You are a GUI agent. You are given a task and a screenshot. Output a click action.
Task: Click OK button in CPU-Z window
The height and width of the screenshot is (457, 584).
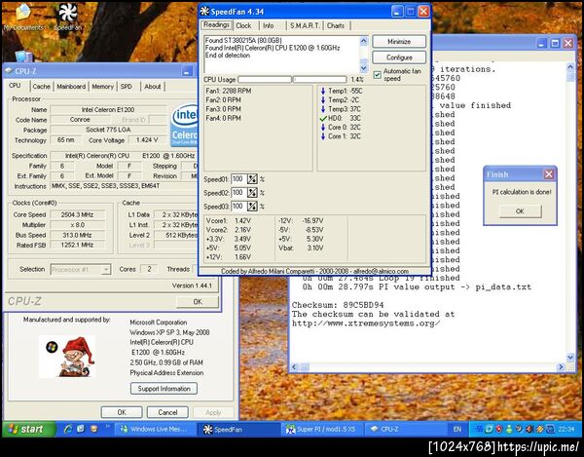[198, 301]
